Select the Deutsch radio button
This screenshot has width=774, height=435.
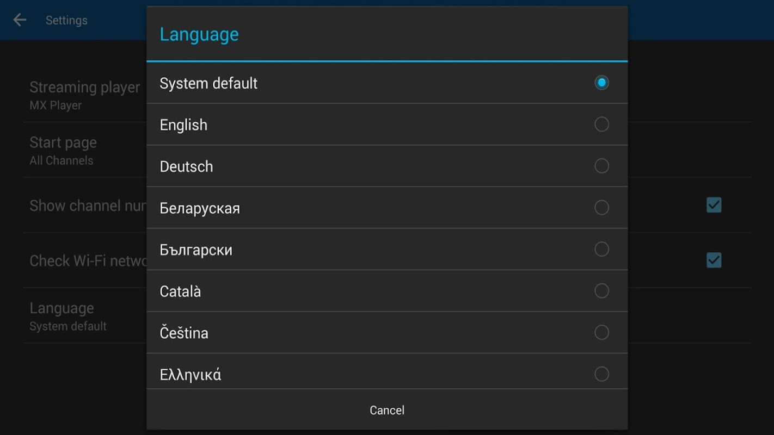pyautogui.click(x=601, y=166)
